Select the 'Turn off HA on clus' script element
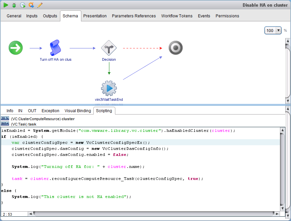The width and height of the screenshot is (291, 221). pyautogui.click(x=56, y=48)
